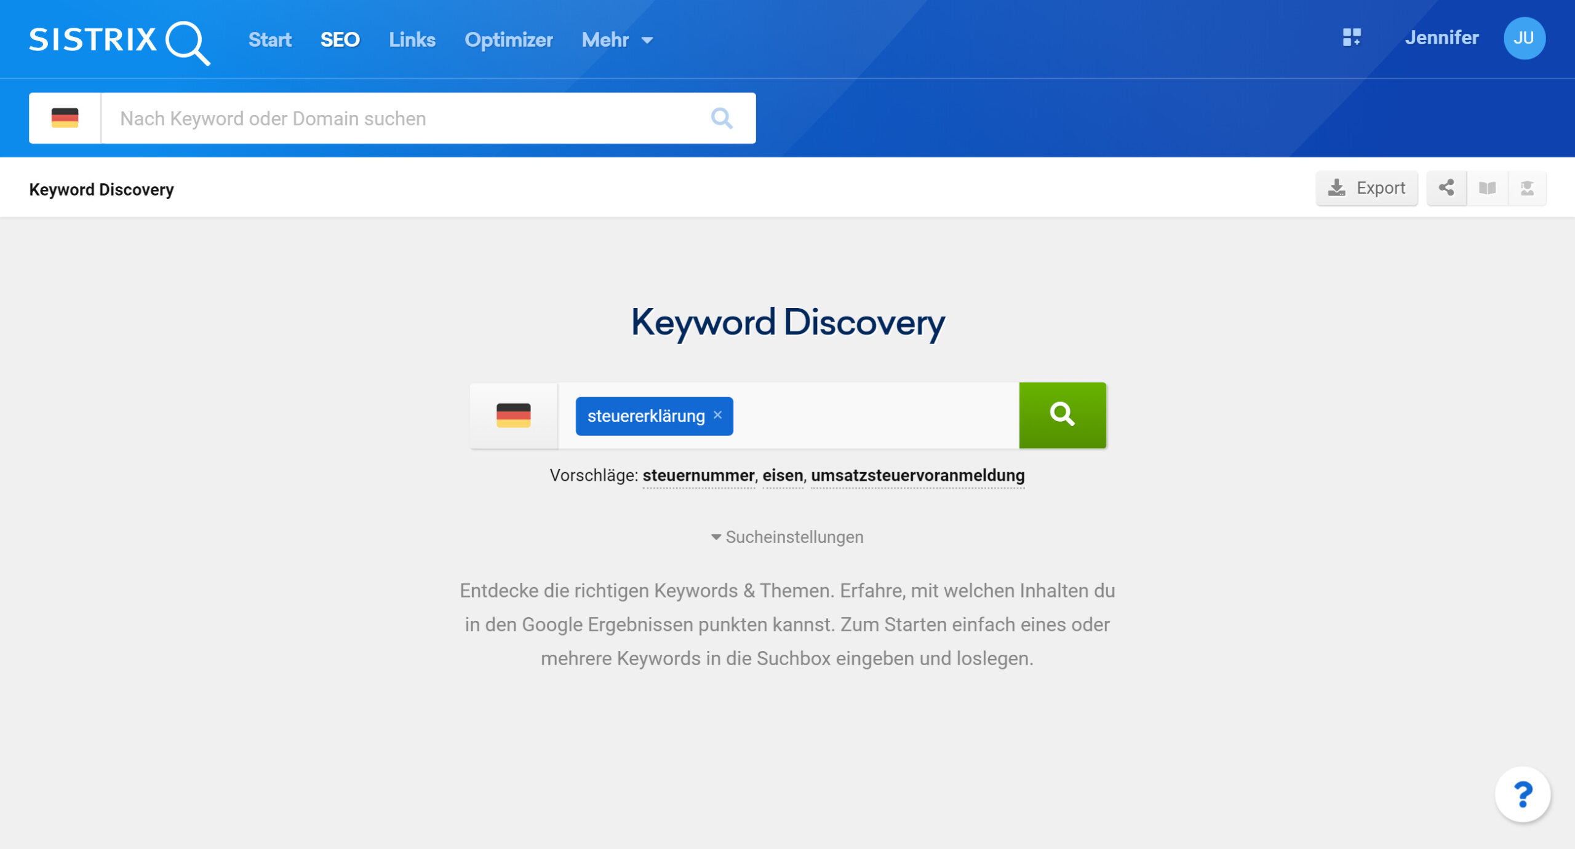Expand the Sucheinstellungen settings

pos(787,537)
